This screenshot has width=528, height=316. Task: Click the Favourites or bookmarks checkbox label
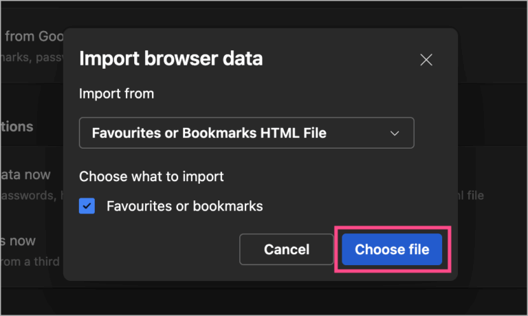click(x=184, y=206)
